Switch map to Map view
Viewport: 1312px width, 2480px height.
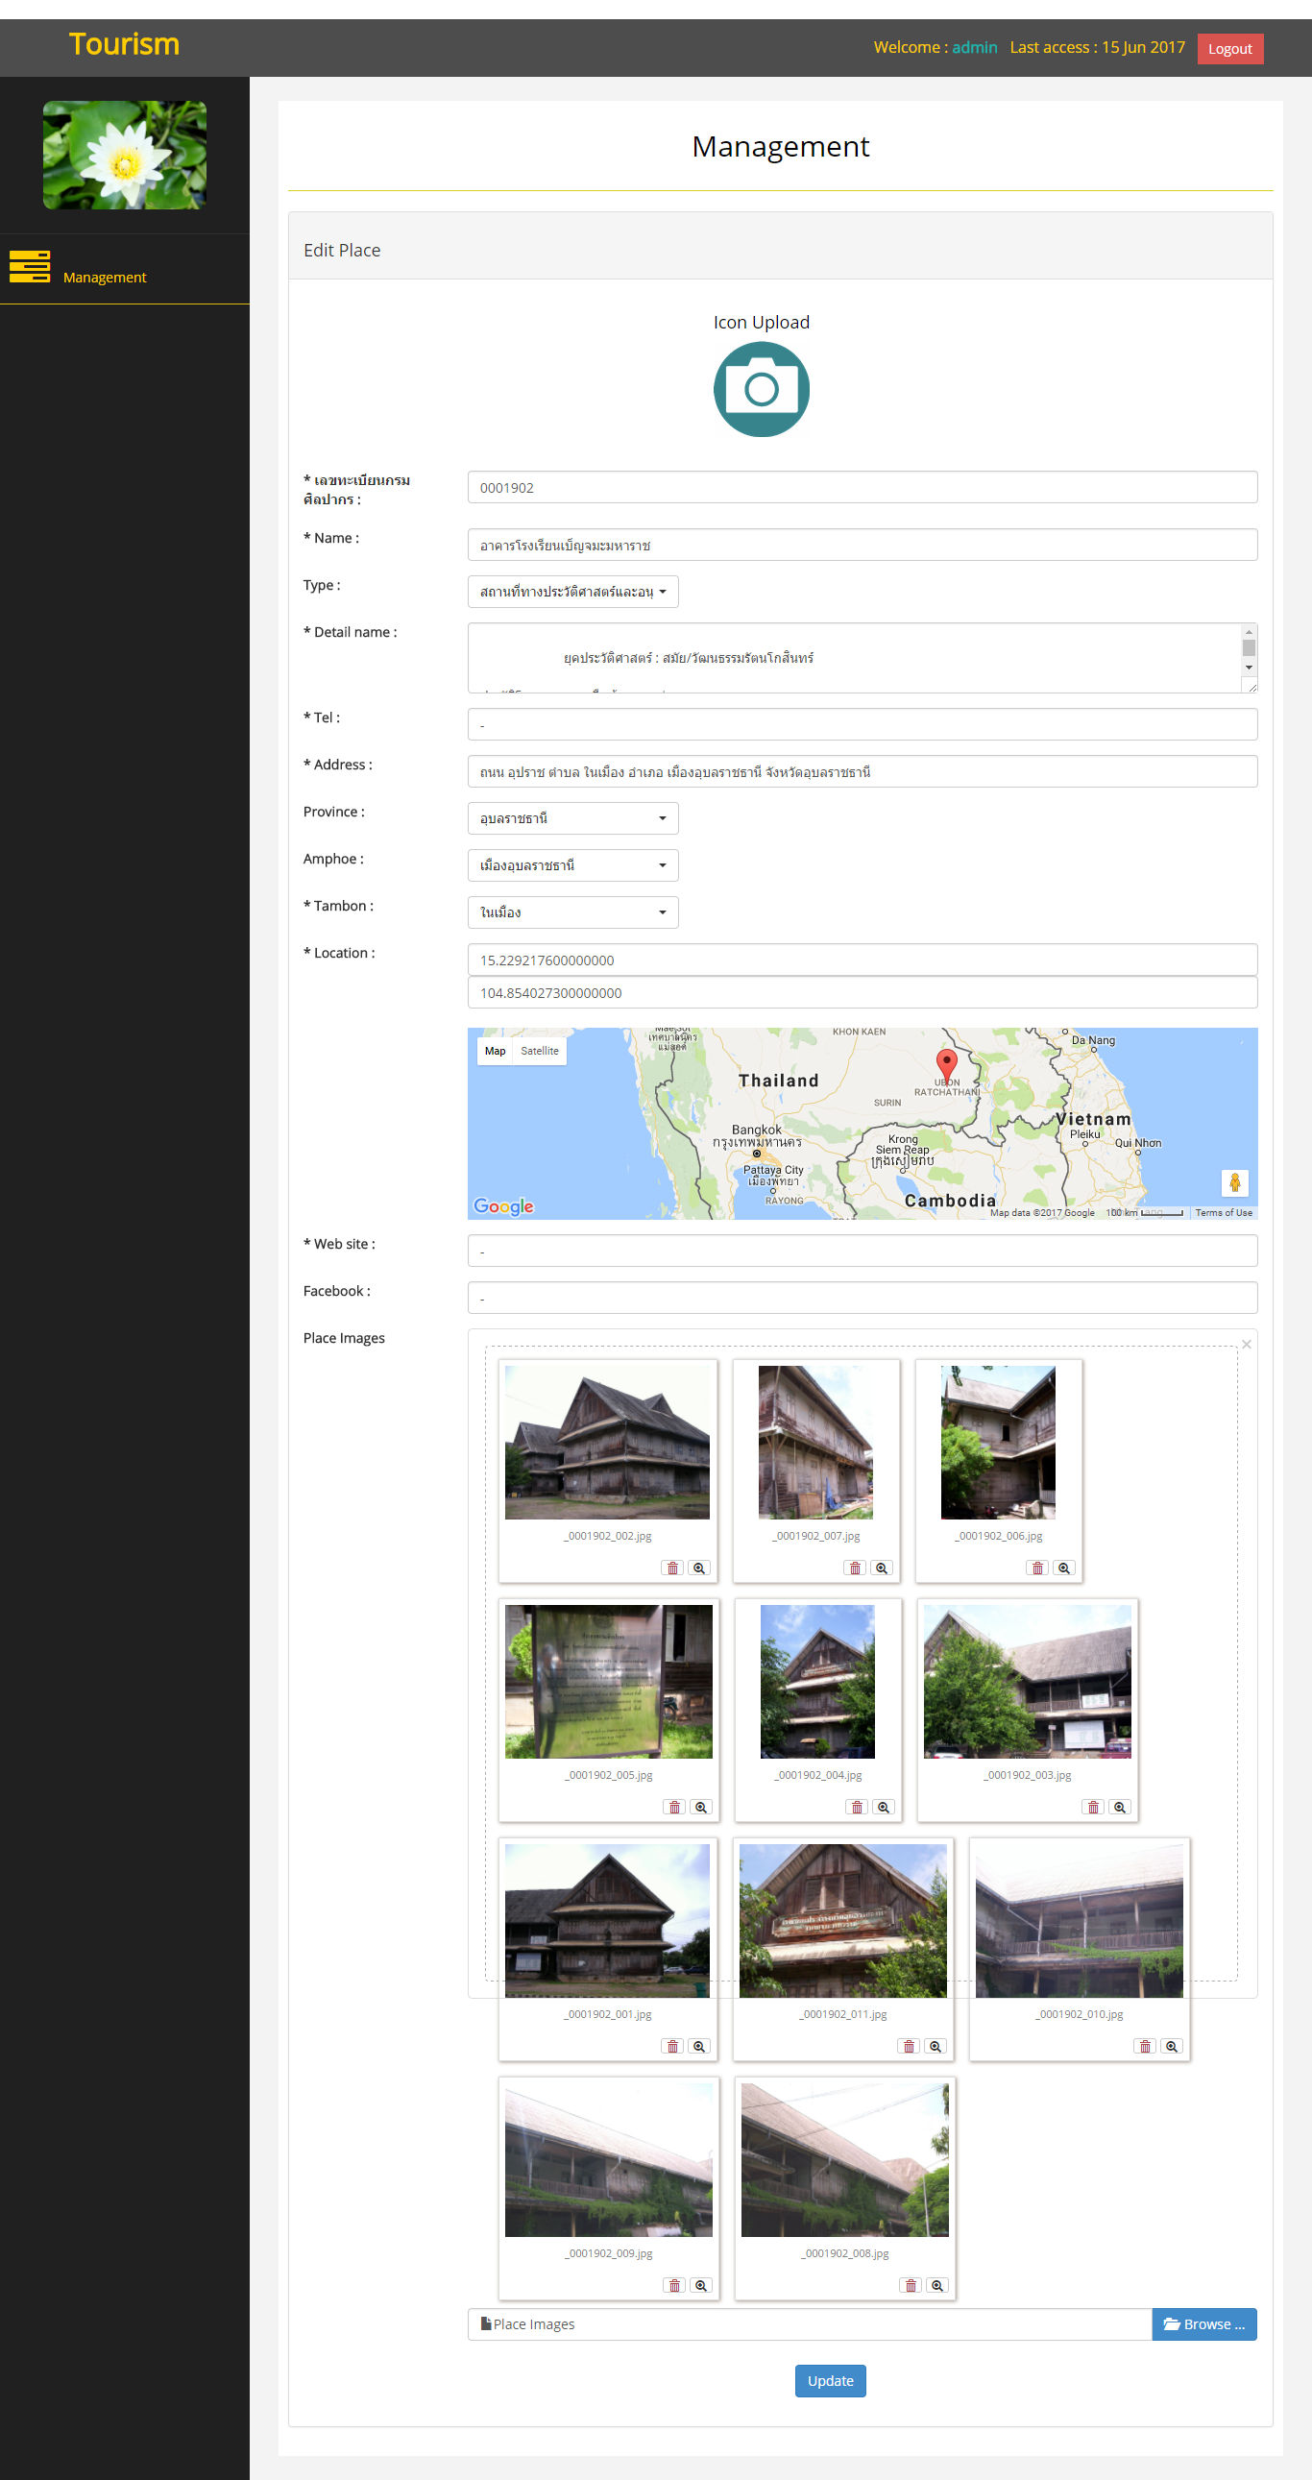pyautogui.click(x=495, y=1052)
